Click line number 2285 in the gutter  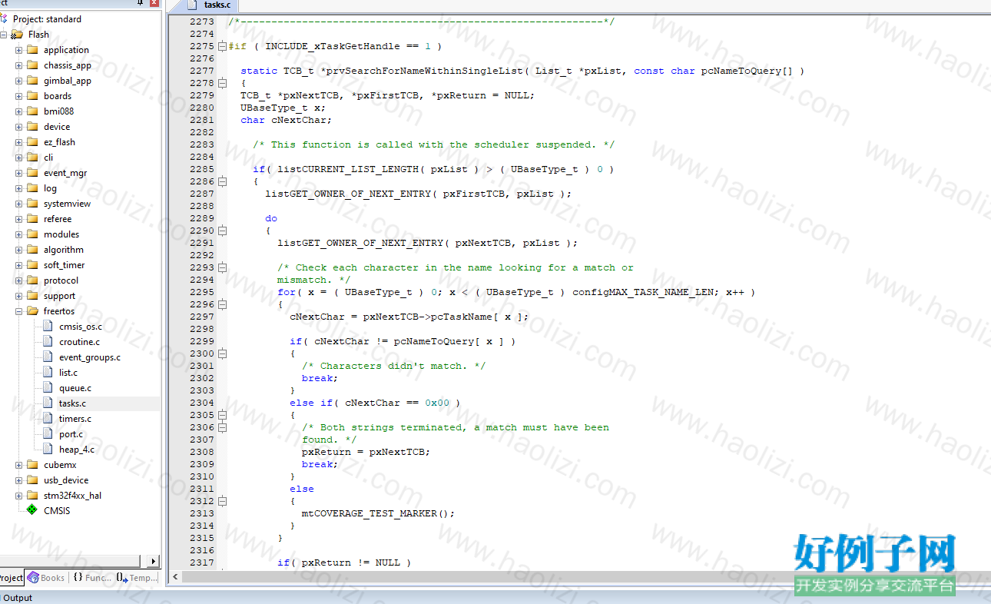(201, 169)
